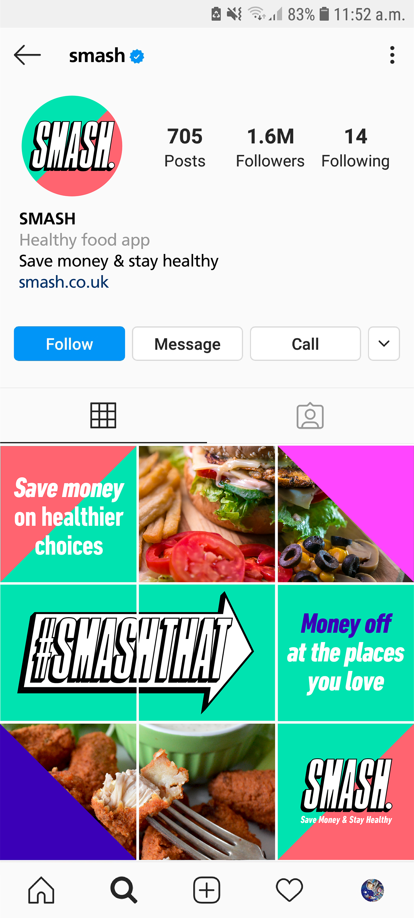The height and width of the screenshot is (918, 414).
Task: Tap the back arrow icon
Action: [28, 55]
